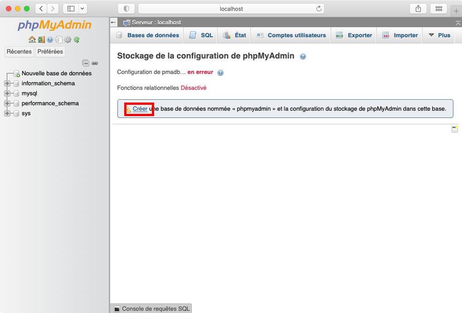This screenshot has width=462, height=313.
Task: Open the Comptes utilisateurs tab
Action: point(291,35)
